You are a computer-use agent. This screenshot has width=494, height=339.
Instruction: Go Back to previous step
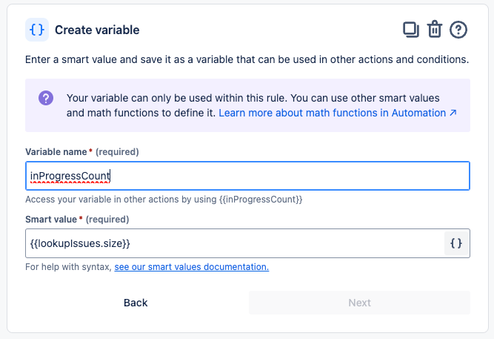136,303
